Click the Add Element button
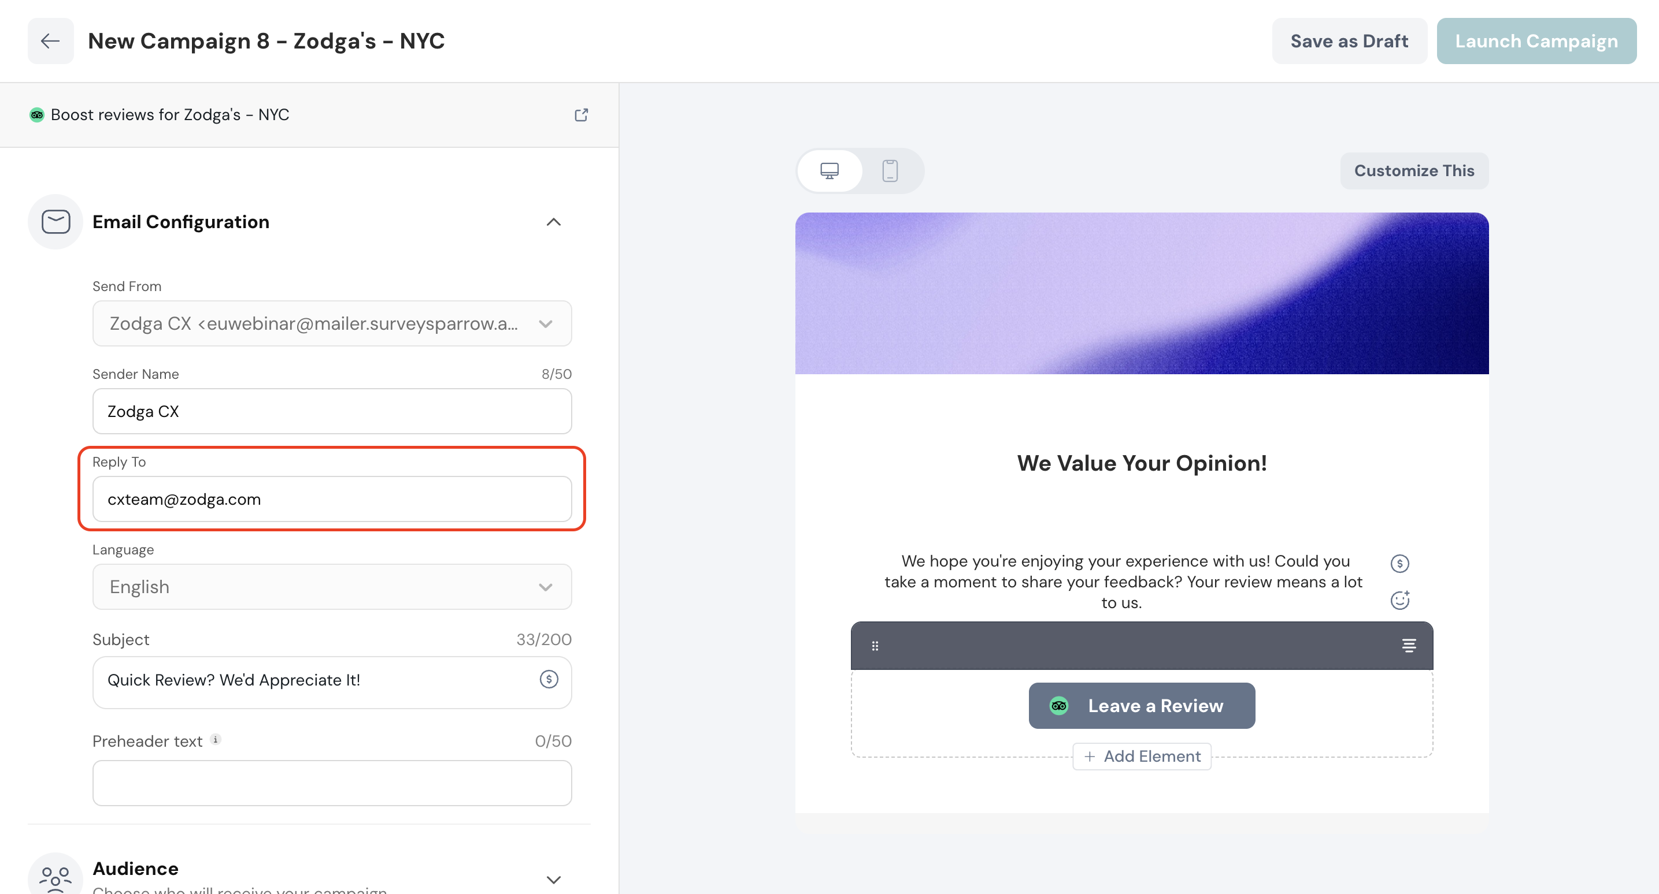The image size is (1659, 894). [1142, 757]
